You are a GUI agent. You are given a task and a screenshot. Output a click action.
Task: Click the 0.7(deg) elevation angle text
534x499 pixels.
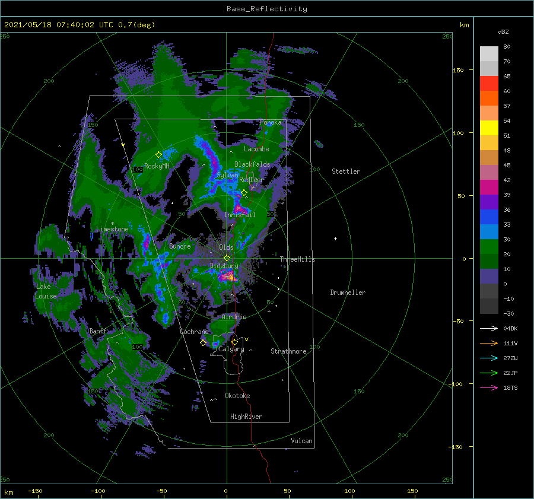click(136, 24)
